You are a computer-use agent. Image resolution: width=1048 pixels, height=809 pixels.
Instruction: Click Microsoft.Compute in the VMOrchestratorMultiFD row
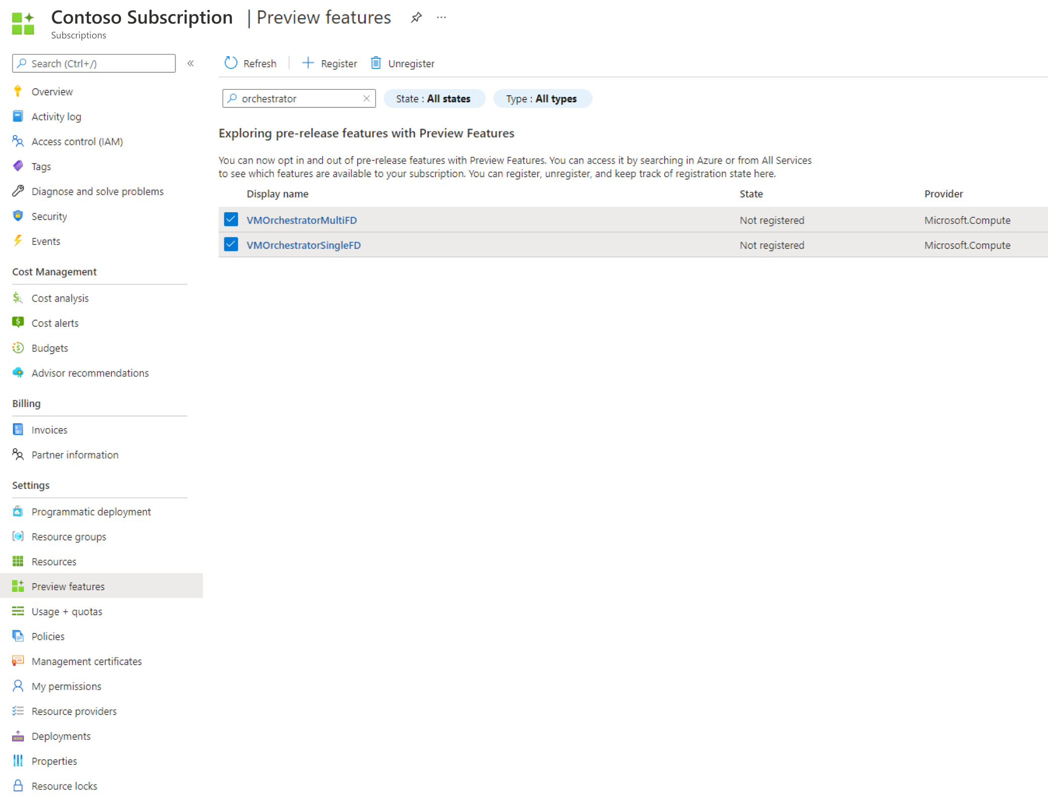967,220
